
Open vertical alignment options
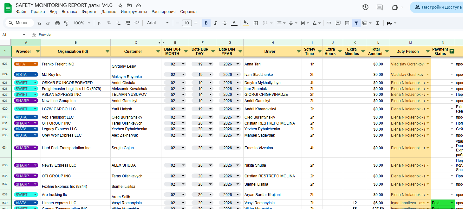(x=293, y=23)
